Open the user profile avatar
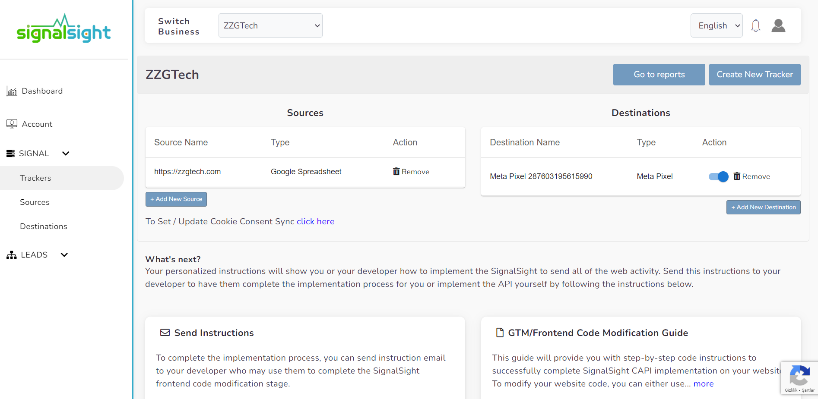The height and width of the screenshot is (399, 818). click(x=778, y=25)
